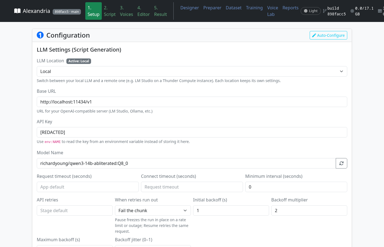The width and height of the screenshot is (384, 247).
Task: Switch to the 2. Script step tab
Action: point(110,11)
